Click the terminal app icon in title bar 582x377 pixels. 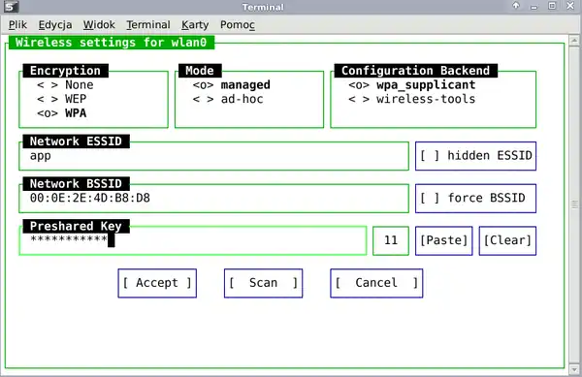(11, 7)
